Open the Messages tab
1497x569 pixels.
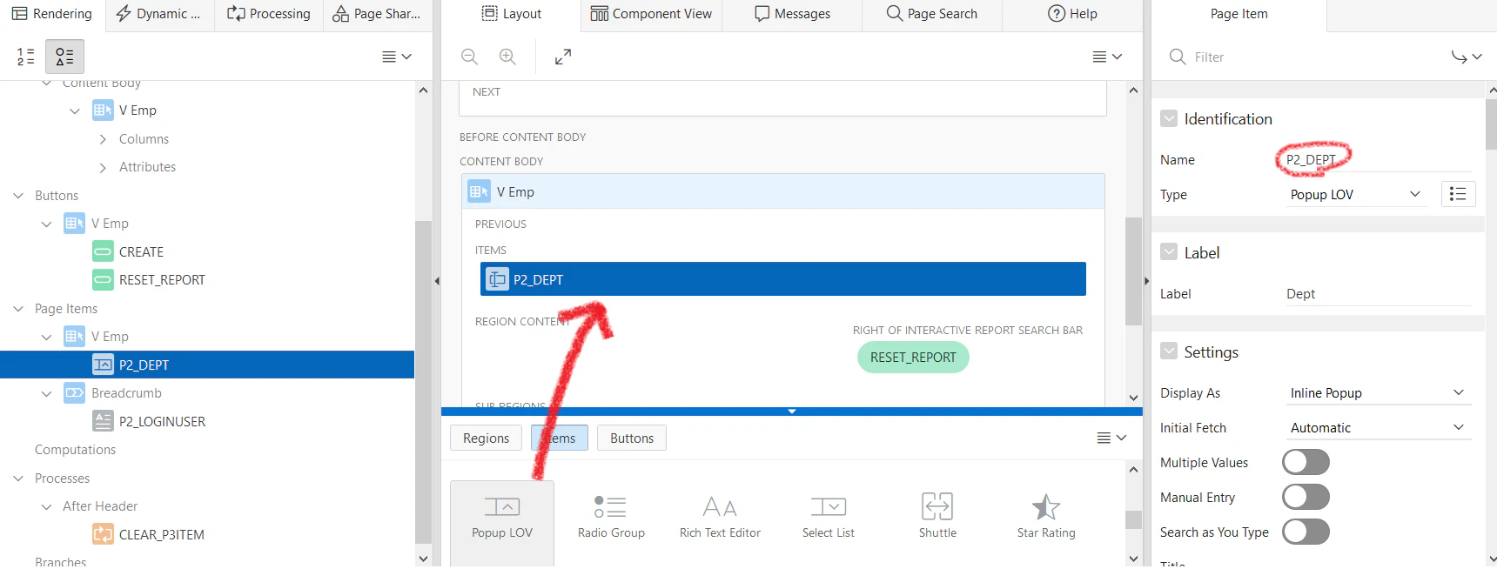tap(792, 15)
